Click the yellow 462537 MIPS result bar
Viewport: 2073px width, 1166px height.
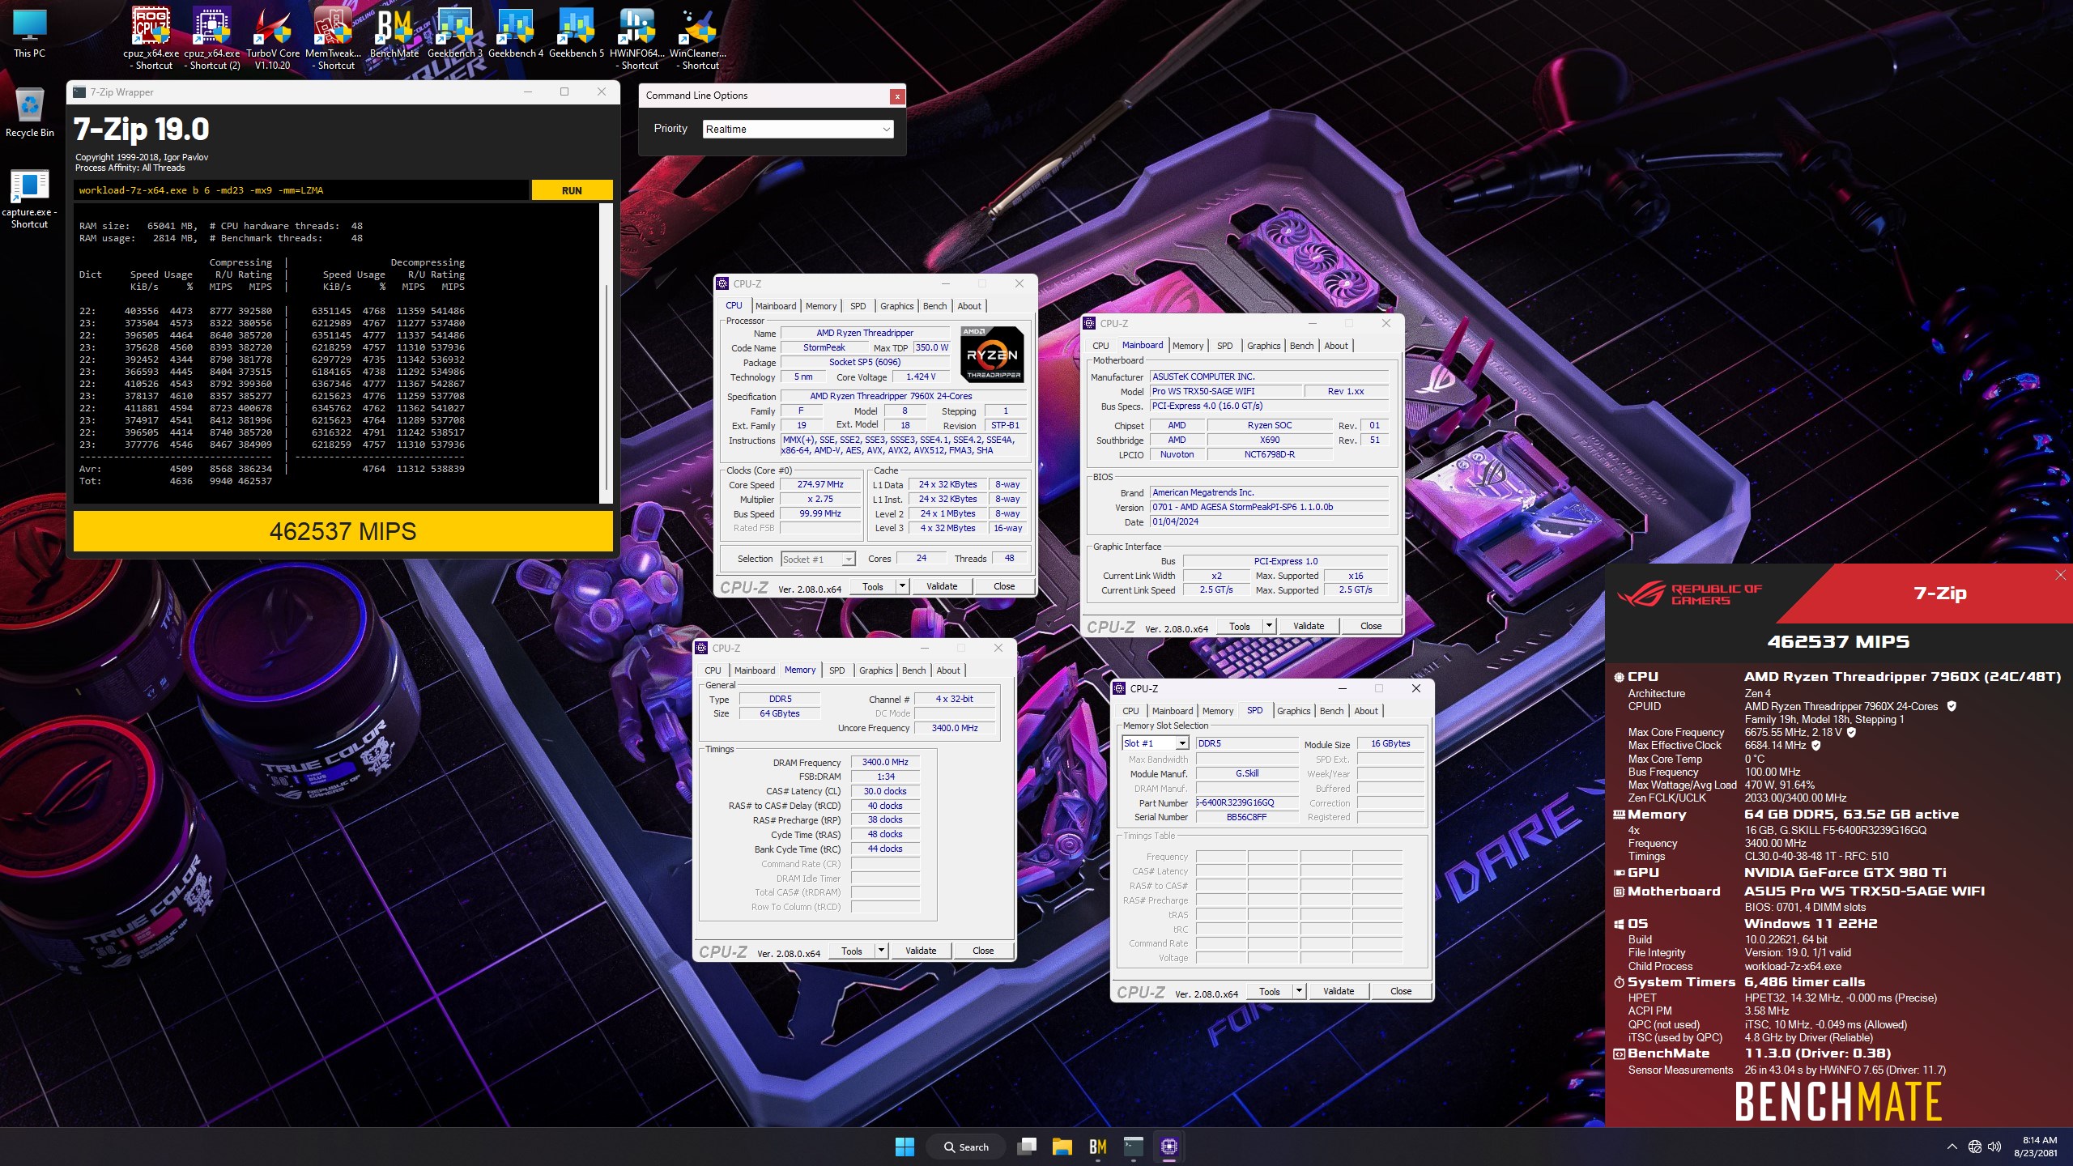click(343, 531)
